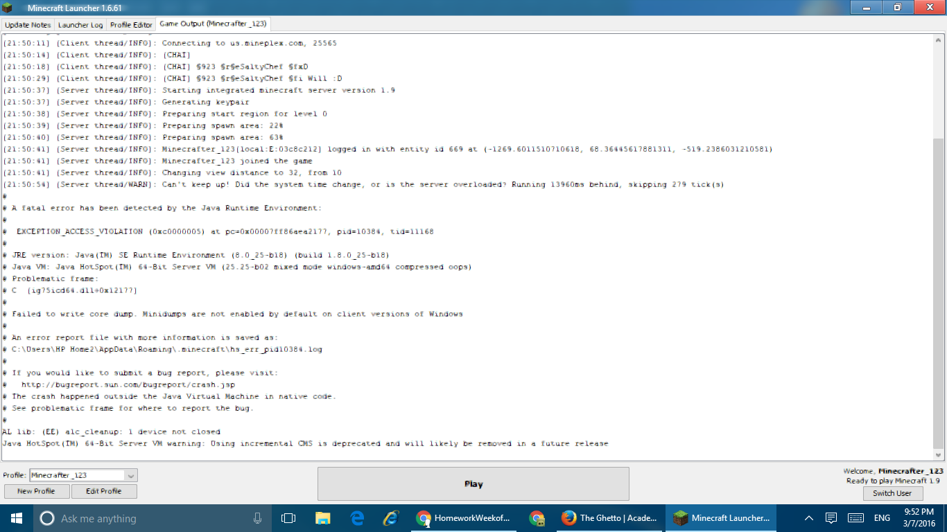Click the 'EXCEPTION_ACCESS_VIOLATION' error line
The width and height of the screenshot is (947, 532).
coord(218,231)
